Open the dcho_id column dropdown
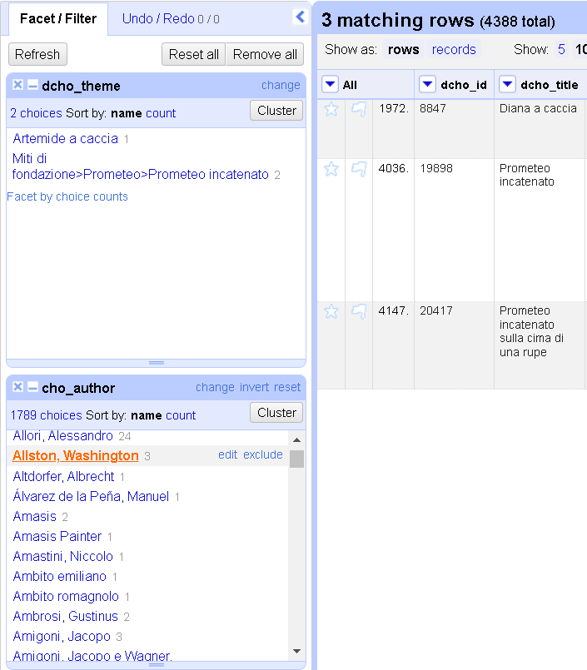Screen dimensions: 587x670 (427, 84)
